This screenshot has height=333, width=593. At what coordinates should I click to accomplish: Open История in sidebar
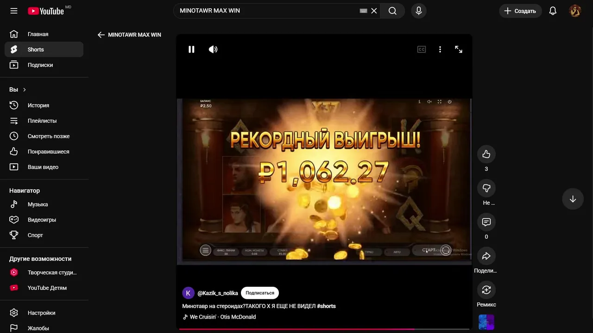pos(44,105)
